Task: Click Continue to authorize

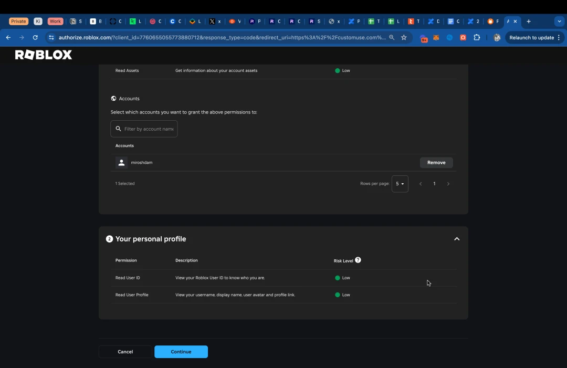Action: click(181, 352)
